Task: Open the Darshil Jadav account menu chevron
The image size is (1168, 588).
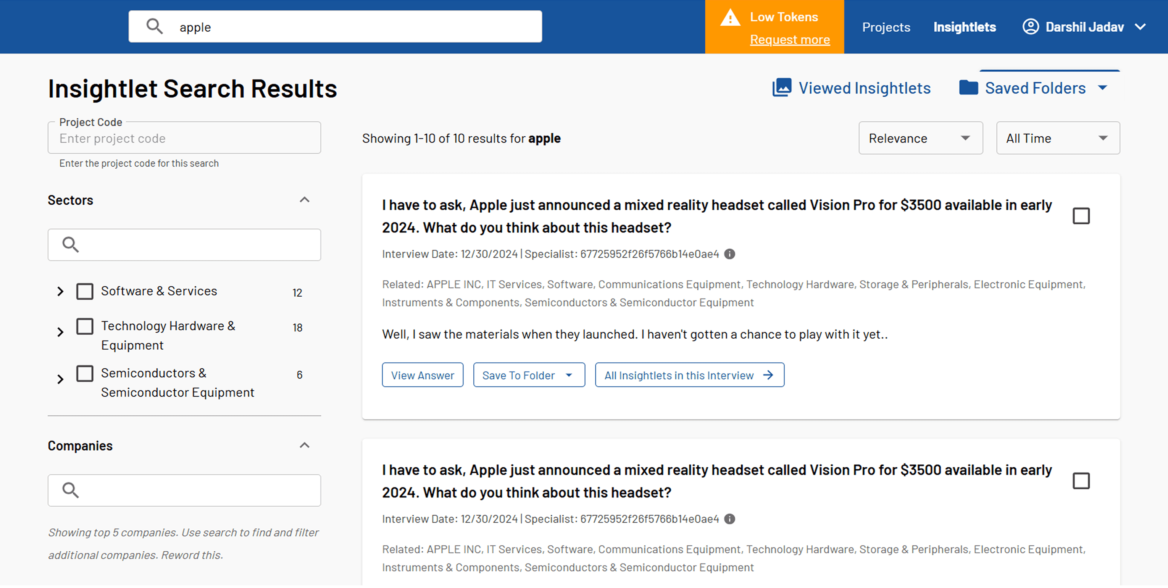Action: (x=1141, y=27)
